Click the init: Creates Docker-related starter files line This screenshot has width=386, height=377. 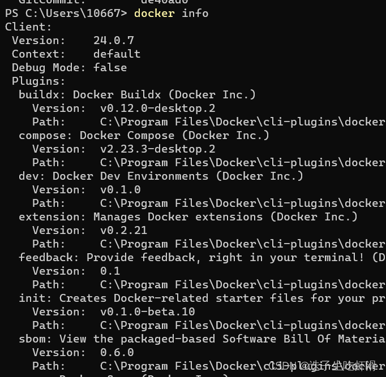[202, 298]
